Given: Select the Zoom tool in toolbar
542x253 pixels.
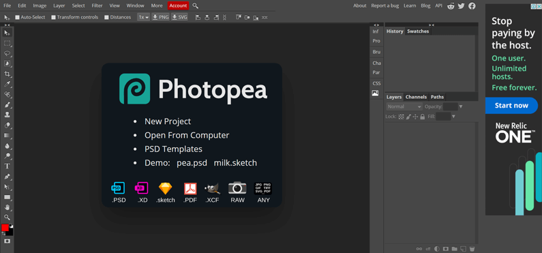Looking at the screenshot, I should click(7, 218).
